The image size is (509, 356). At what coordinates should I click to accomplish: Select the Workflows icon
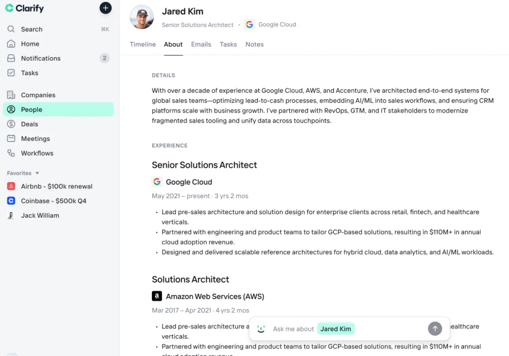[x=11, y=153]
